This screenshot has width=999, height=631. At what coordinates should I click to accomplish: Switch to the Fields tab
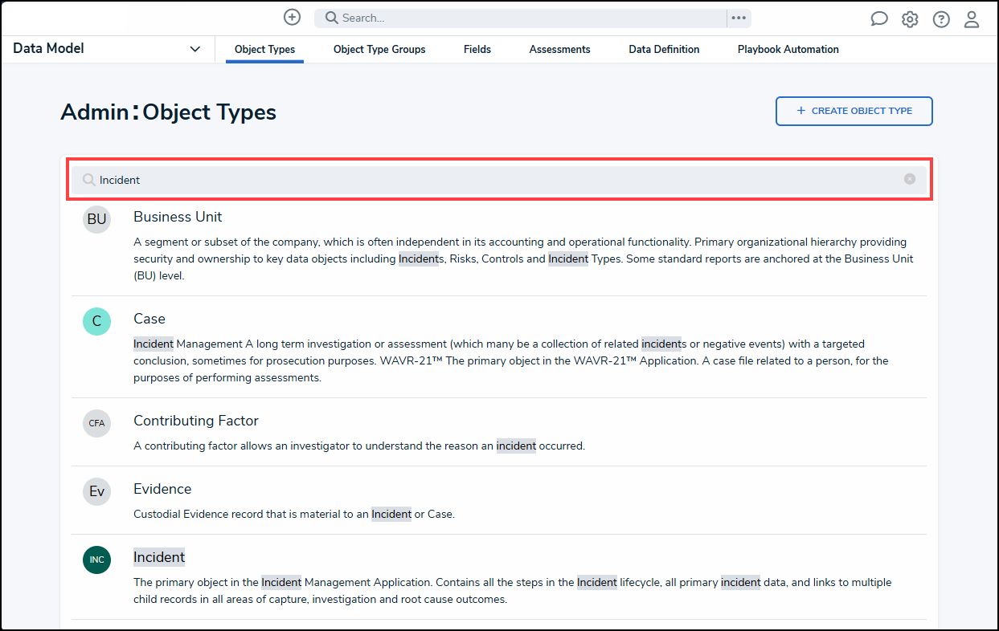pyautogui.click(x=477, y=50)
